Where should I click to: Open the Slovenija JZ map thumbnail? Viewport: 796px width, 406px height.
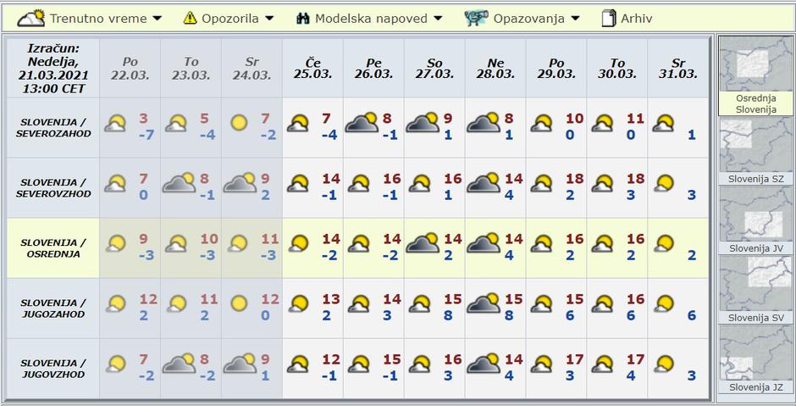point(755,356)
